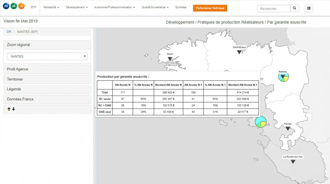The width and height of the screenshot is (330, 184).
Task: Click the search magnifier button
Action: 295,8
